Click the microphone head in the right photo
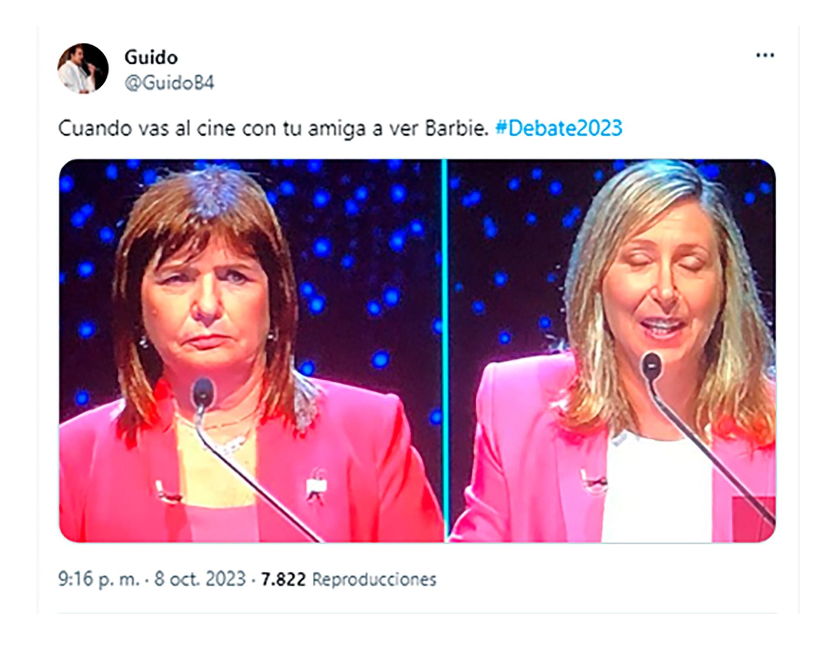Image resolution: width=838 pixels, height=645 pixels. click(651, 365)
